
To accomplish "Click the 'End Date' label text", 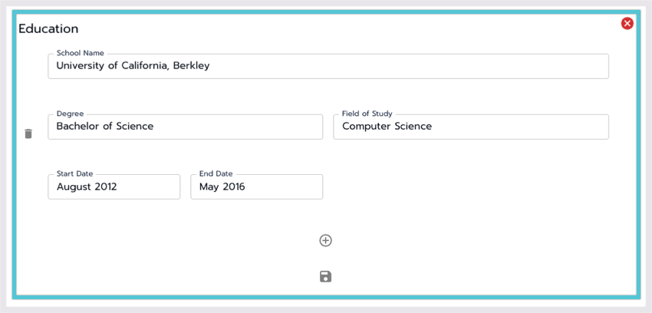I will [x=216, y=173].
